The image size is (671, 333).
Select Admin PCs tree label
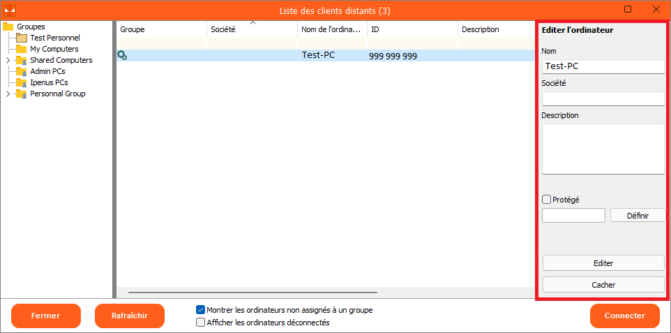click(47, 72)
